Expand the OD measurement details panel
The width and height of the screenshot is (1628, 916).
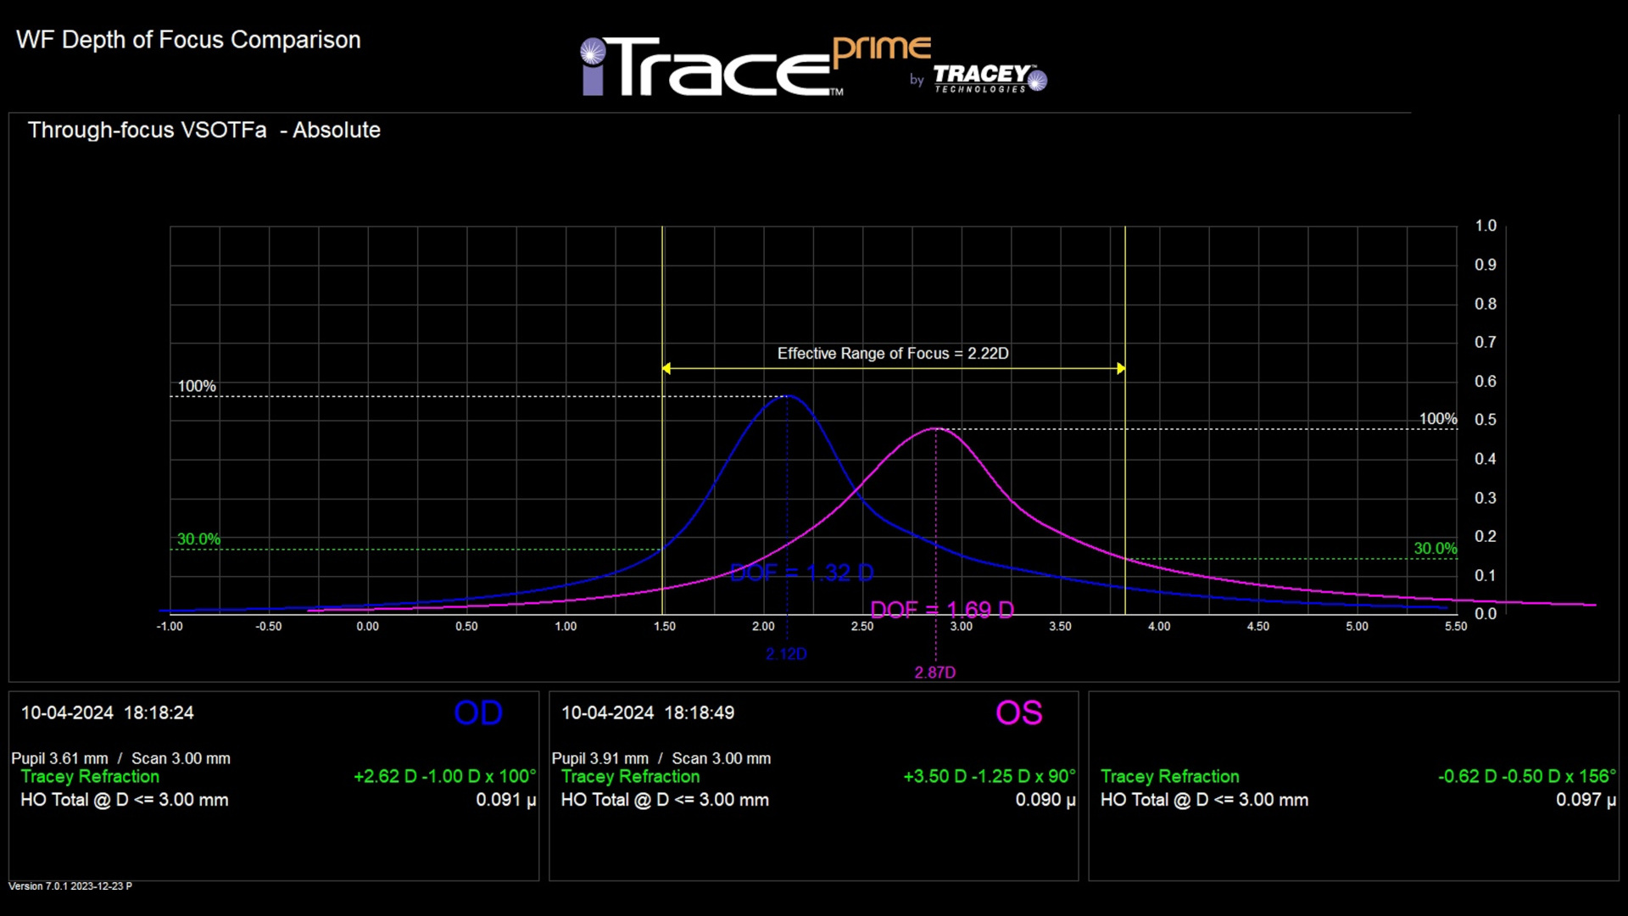point(271,789)
